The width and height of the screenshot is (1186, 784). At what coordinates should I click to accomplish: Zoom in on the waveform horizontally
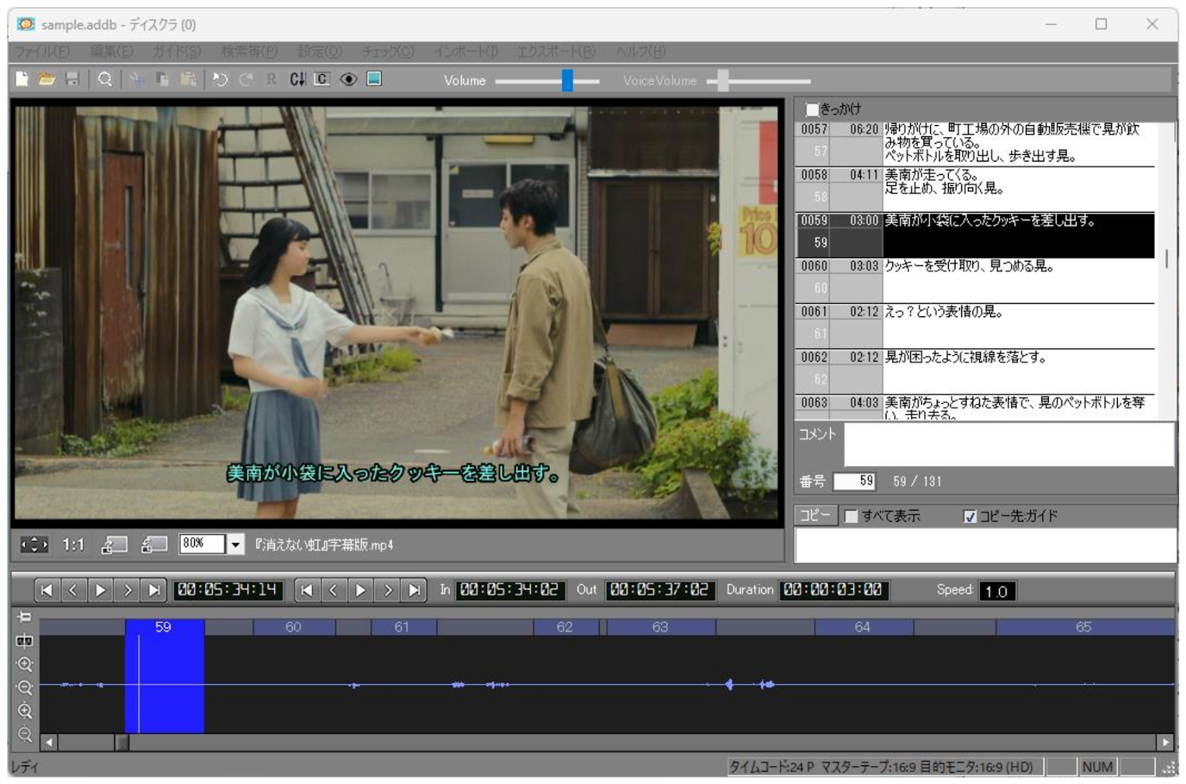pos(26,664)
